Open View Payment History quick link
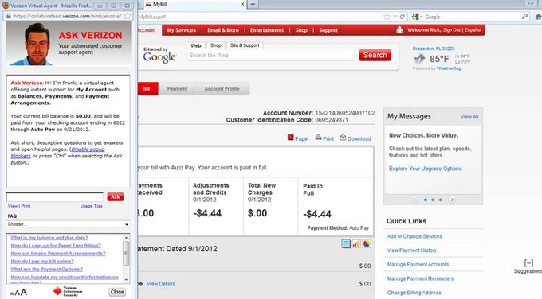Screen dimensions: 542x299 click(412, 250)
